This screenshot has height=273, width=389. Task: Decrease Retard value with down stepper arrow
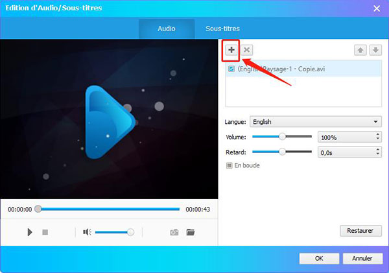tap(378, 154)
